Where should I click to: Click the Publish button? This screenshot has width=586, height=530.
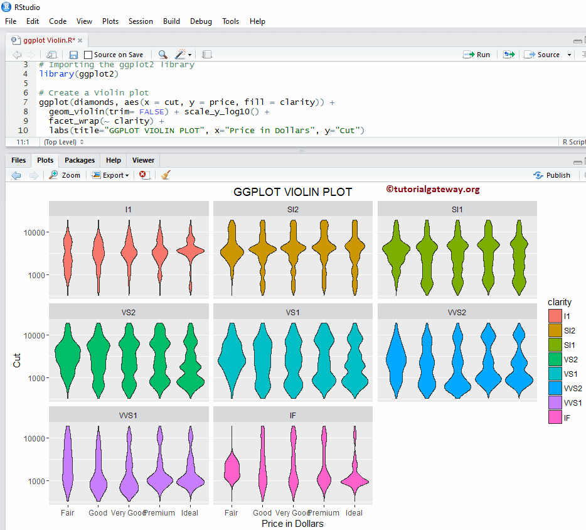pyautogui.click(x=552, y=175)
